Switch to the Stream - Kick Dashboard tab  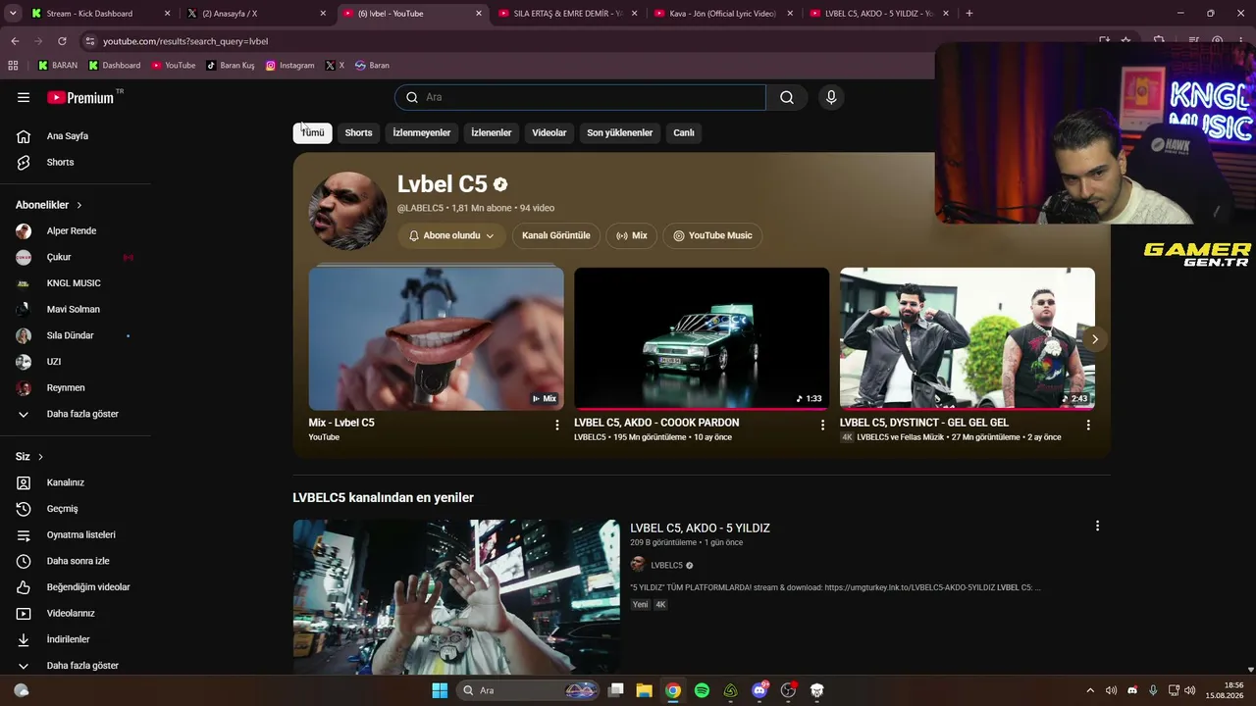(x=101, y=14)
